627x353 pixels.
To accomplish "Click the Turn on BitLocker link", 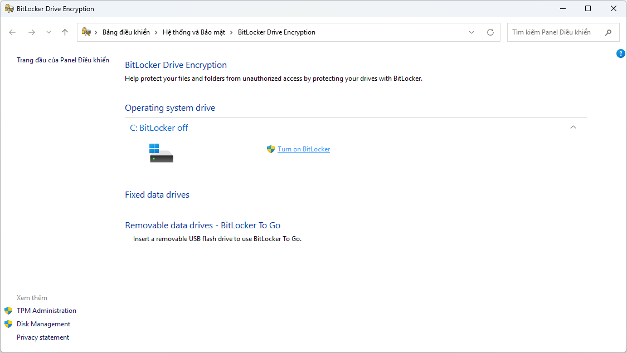I will (304, 149).
